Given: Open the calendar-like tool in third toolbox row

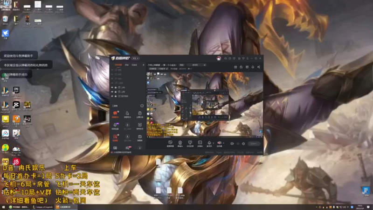Looking at the screenshot, I should coord(139,138).
